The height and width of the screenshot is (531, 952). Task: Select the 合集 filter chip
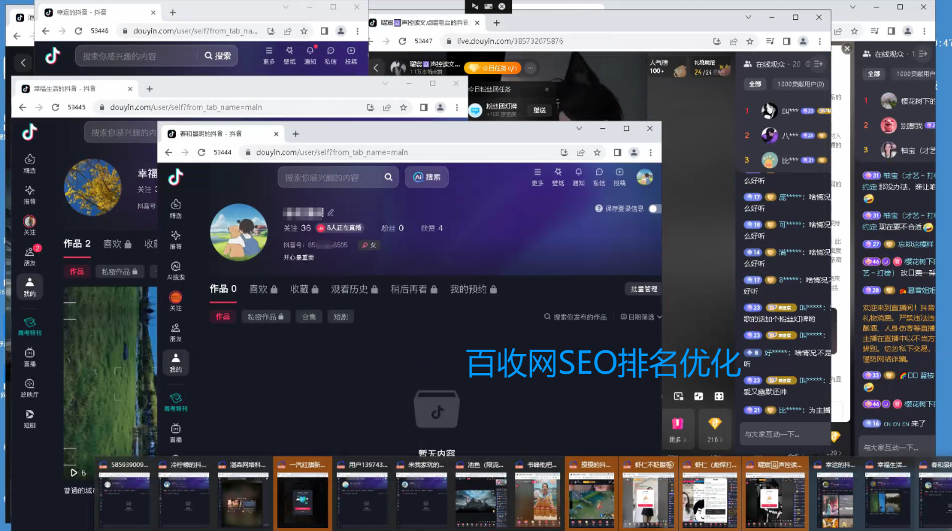coord(309,317)
